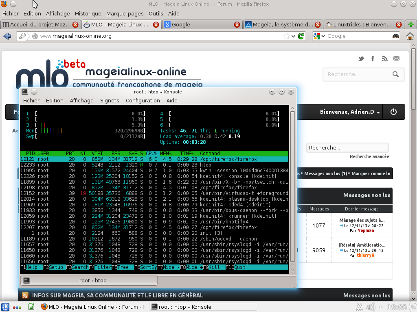Click the Konsole vertical scrollbar
This screenshot has height=312, width=417.
click(x=292, y=186)
